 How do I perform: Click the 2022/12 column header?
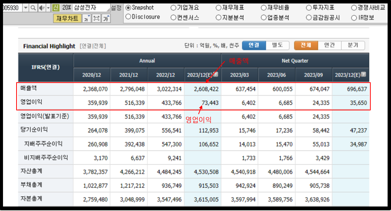(x=165, y=75)
